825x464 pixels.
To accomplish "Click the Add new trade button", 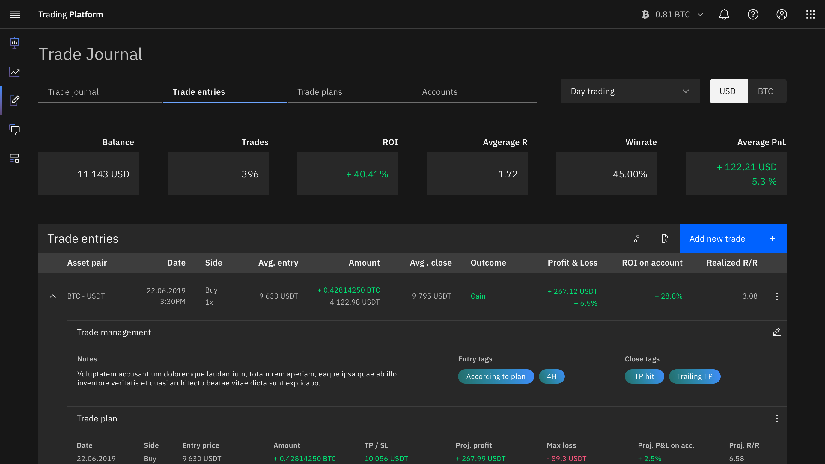I will 733,239.
